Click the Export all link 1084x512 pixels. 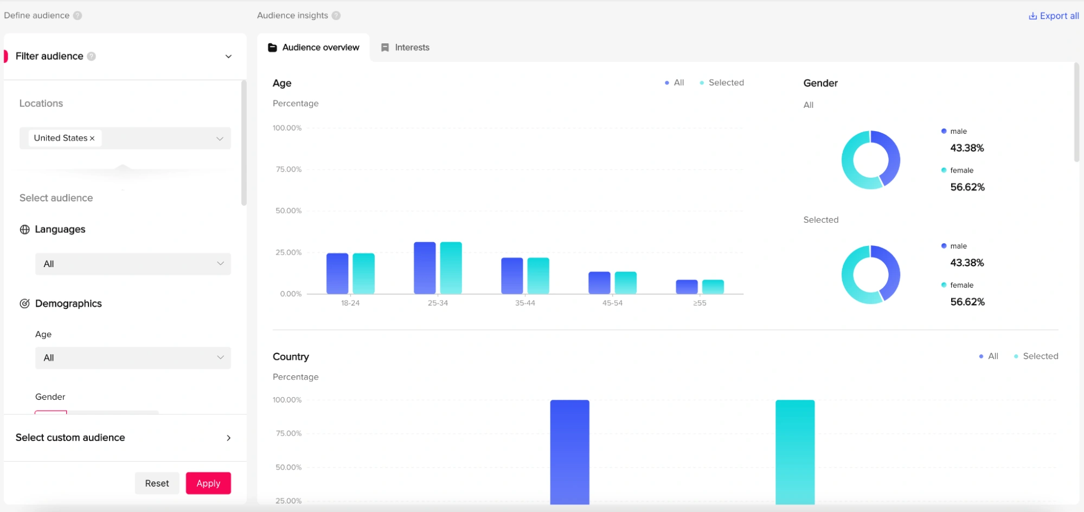[1054, 16]
